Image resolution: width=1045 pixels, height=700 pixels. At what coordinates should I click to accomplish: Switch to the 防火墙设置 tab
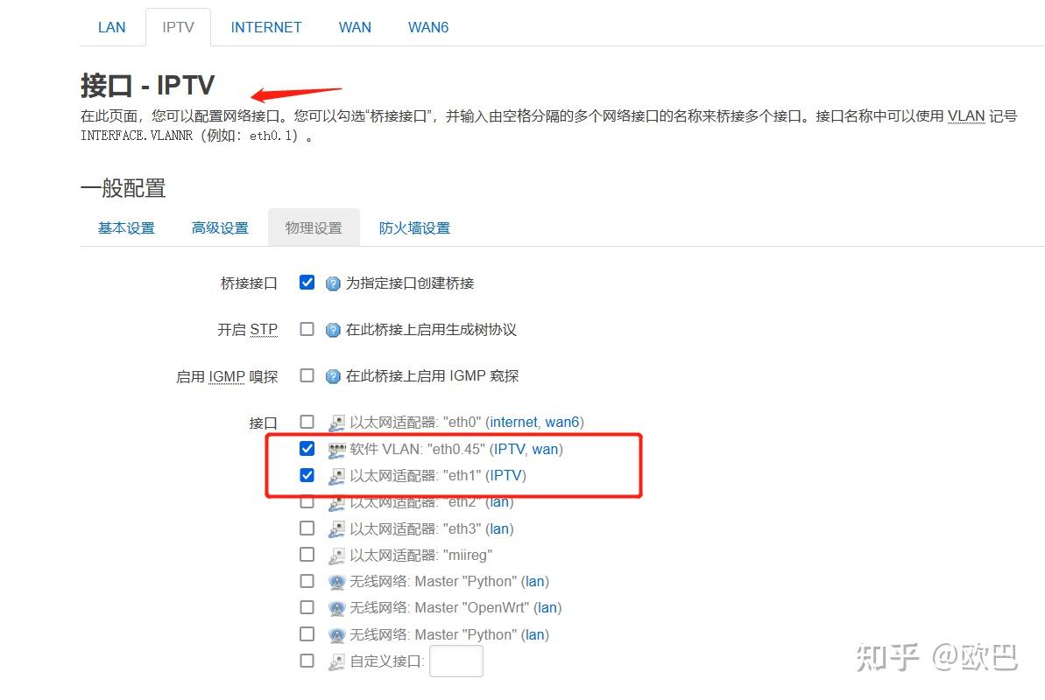click(413, 227)
